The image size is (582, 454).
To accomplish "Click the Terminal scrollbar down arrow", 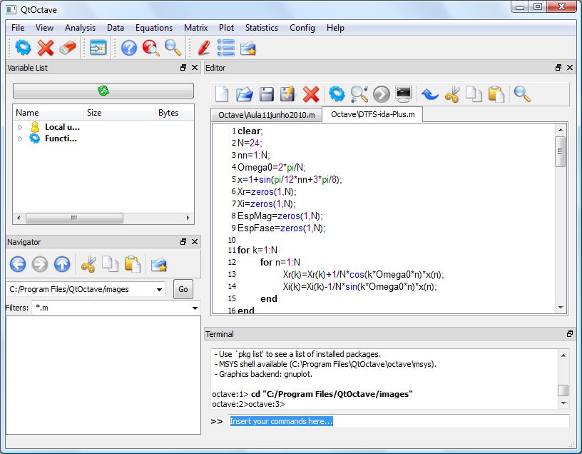I will [563, 403].
